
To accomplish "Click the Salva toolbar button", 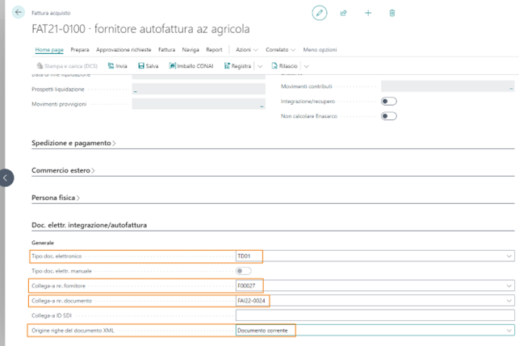I will (x=149, y=66).
